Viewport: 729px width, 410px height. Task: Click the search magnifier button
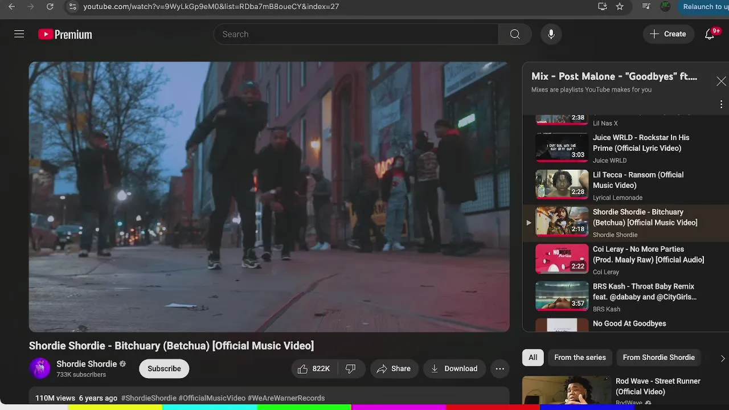pyautogui.click(x=515, y=34)
